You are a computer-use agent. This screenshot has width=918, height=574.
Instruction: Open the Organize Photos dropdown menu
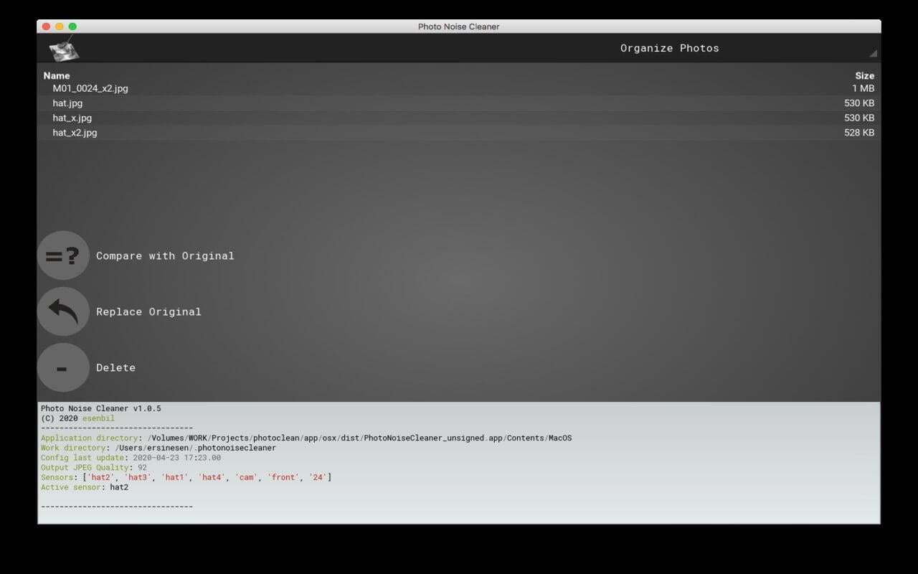(x=669, y=48)
